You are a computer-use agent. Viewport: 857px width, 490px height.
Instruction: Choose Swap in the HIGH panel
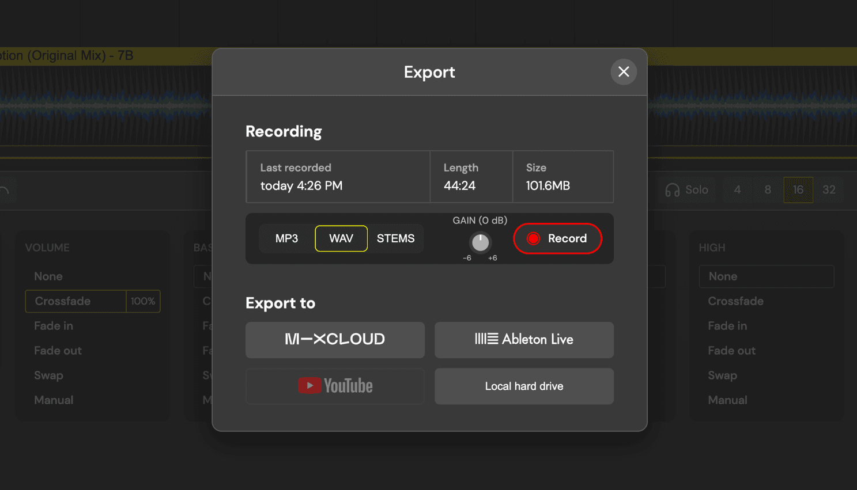pyautogui.click(x=722, y=375)
